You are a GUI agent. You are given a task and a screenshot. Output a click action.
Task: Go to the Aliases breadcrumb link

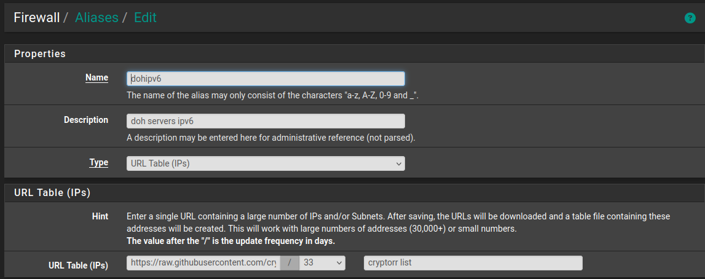click(x=96, y=18)
